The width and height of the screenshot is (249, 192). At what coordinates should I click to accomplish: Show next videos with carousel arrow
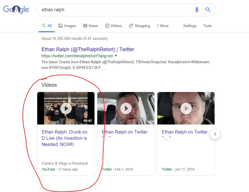click(215, 134)
